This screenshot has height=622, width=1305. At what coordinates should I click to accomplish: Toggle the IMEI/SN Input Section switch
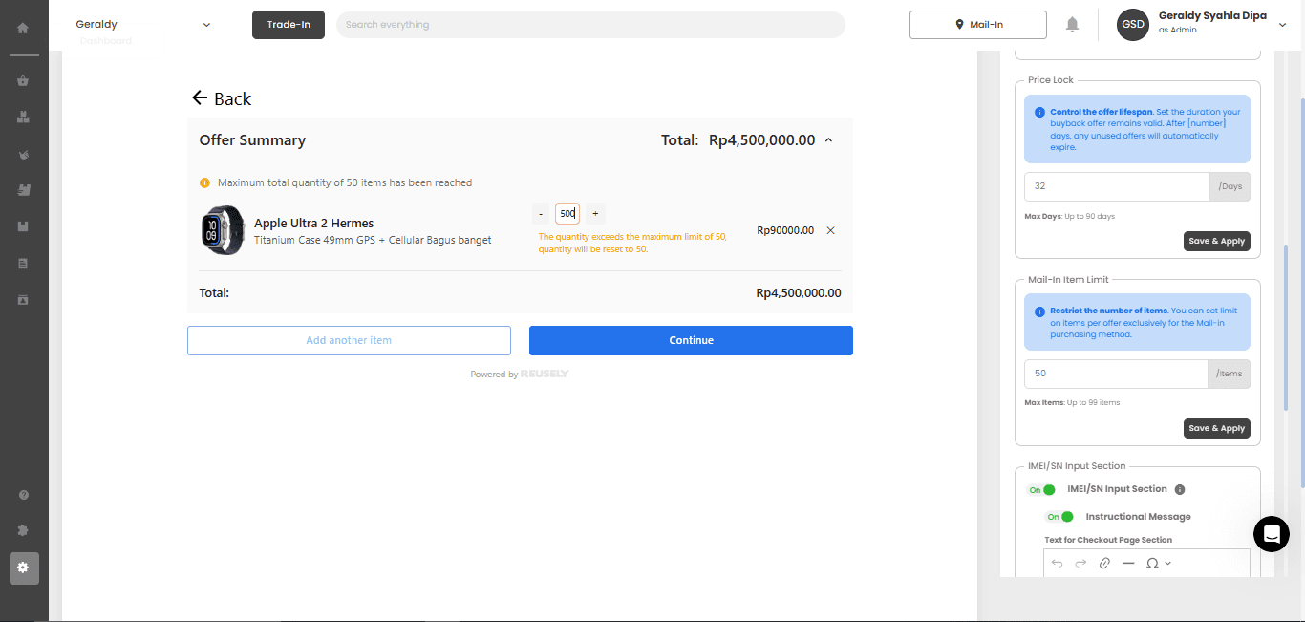(1041, 490)
